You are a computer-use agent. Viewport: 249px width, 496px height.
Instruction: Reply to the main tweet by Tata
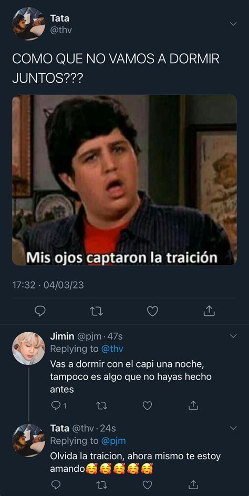(x=40, y=311)
